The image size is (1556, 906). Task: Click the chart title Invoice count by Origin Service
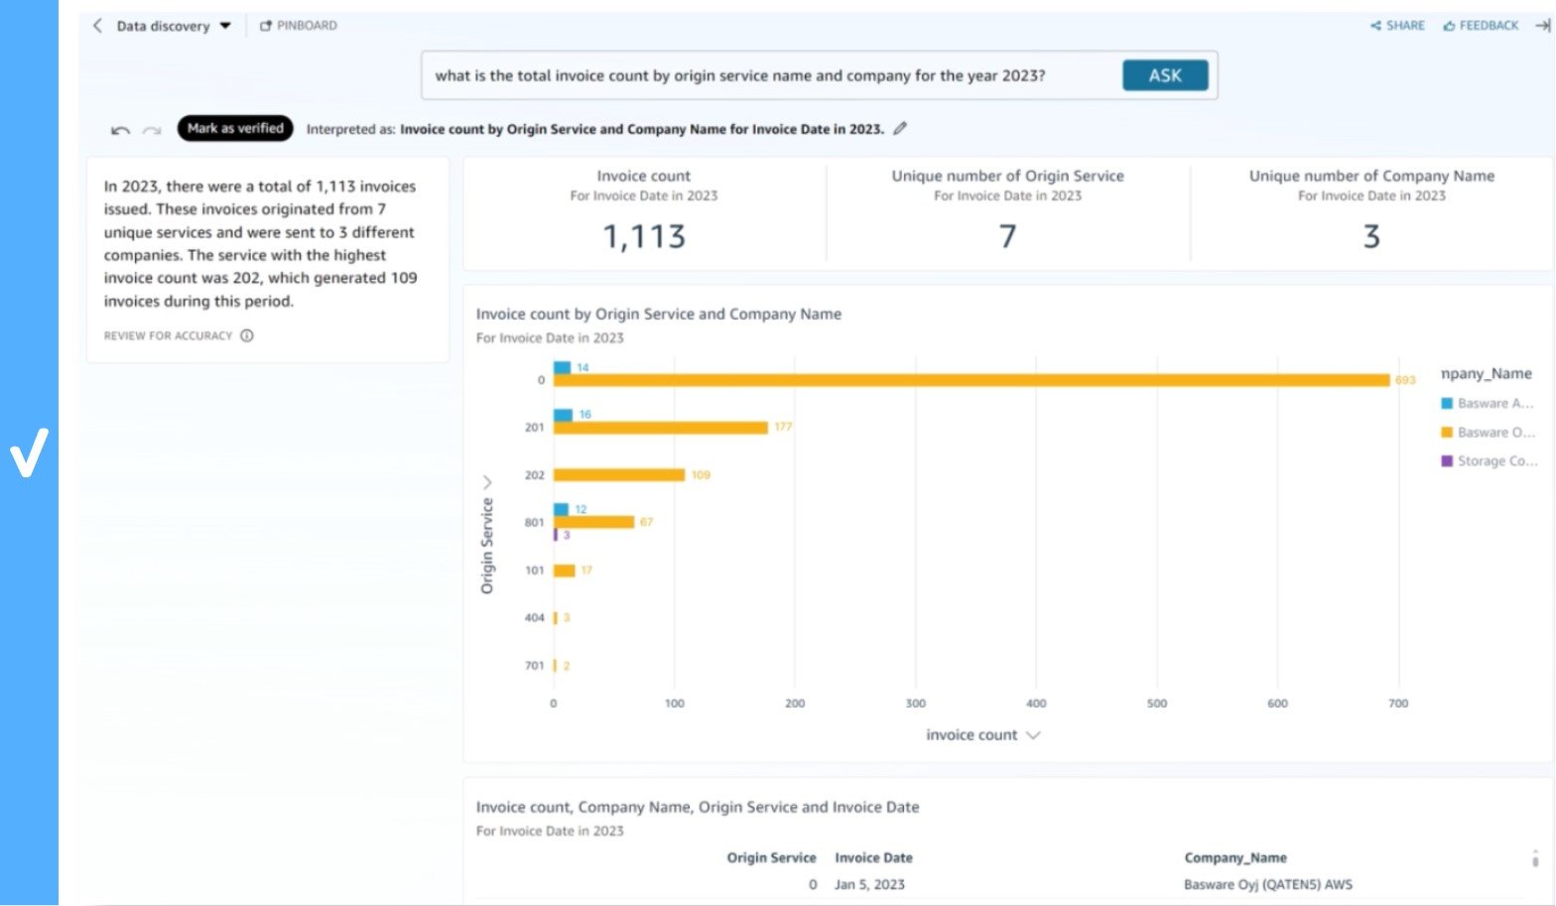(659, 314)
